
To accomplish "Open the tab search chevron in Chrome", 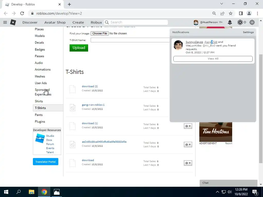I will pos(222,4).
